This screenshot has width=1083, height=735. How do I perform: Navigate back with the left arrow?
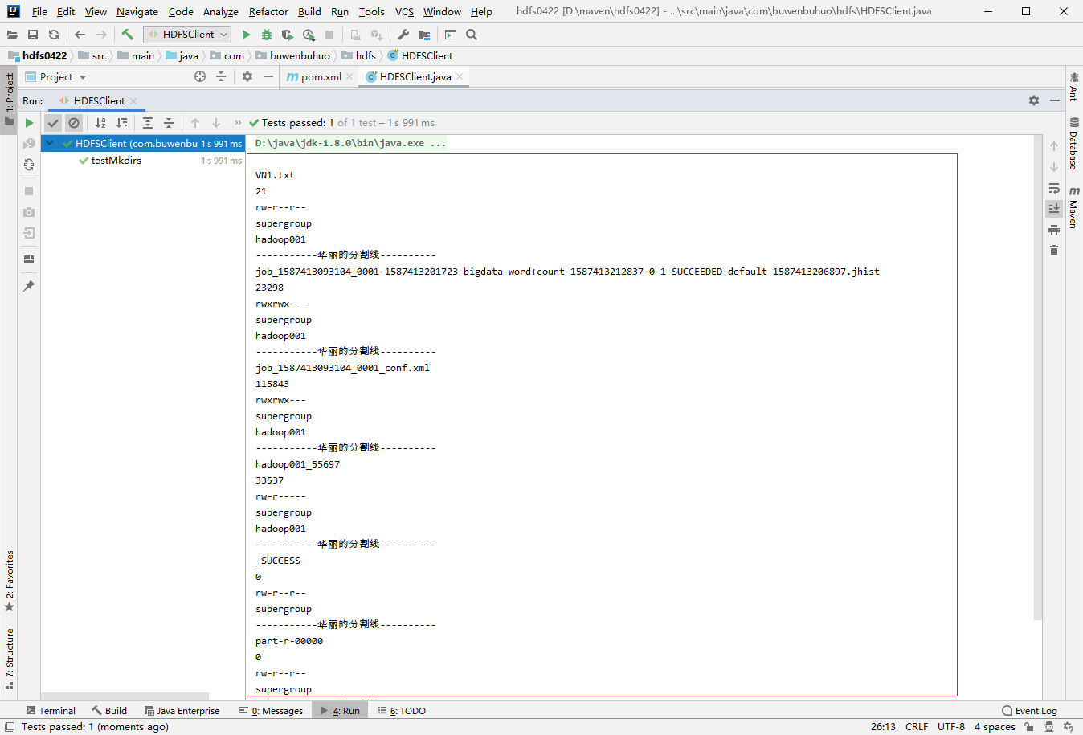[80, 35]
